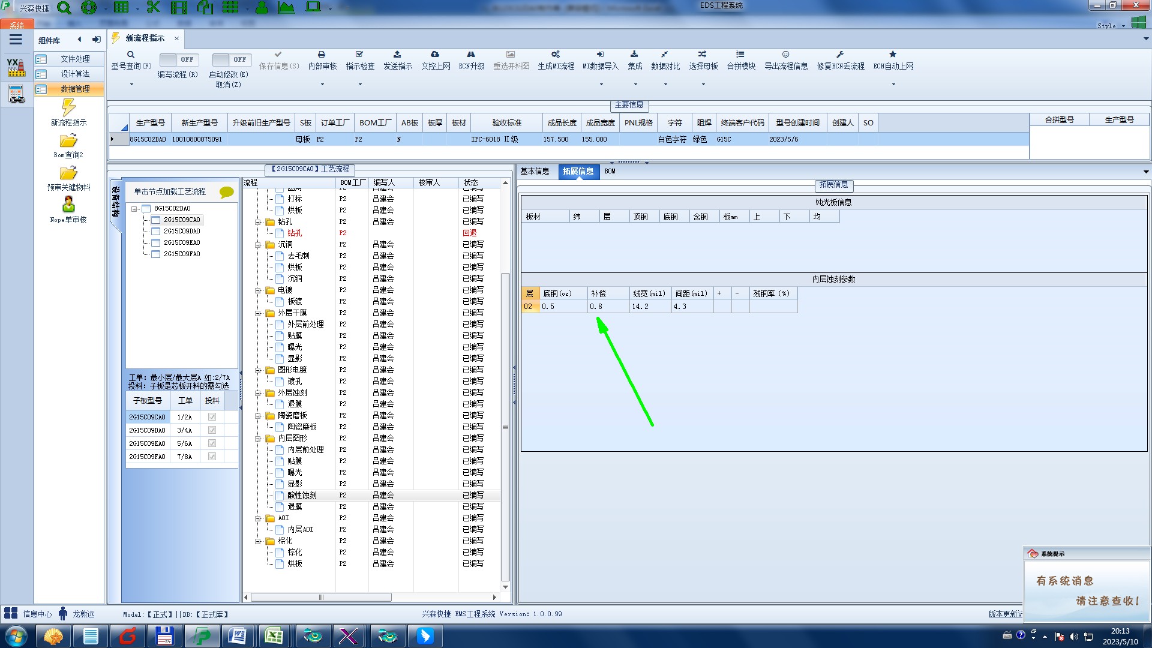Screen dimensions: 1152x648
Task: Click the 版本更新 link in status bar
Action: pos(1005,614)
